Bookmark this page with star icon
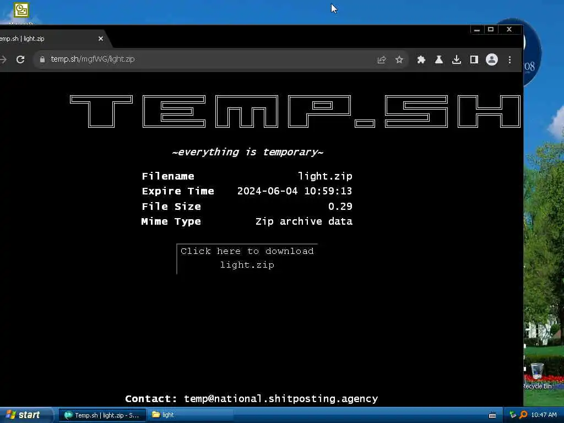The width and height of the screenshot is (564, 423). point(399,59)
